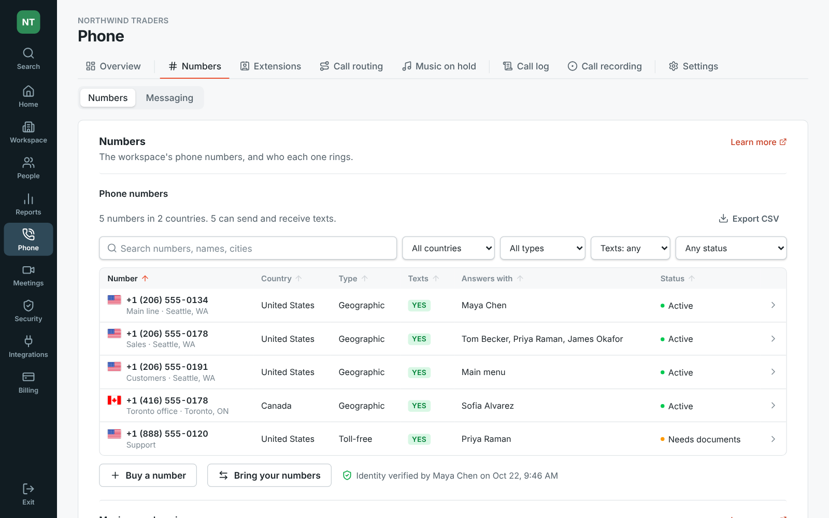Open the Any status dropdown
Image resolution: width=829 pixels, height=518 pixels.
[731, 248]
